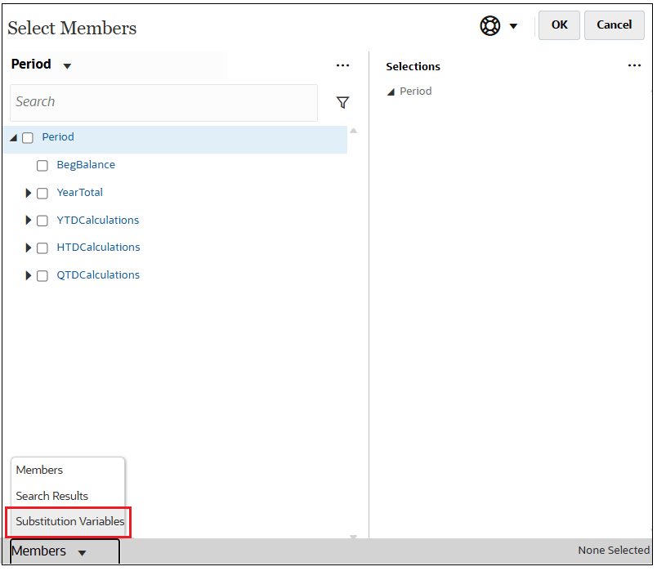Collapse the Period root node

tap(11, 137)
